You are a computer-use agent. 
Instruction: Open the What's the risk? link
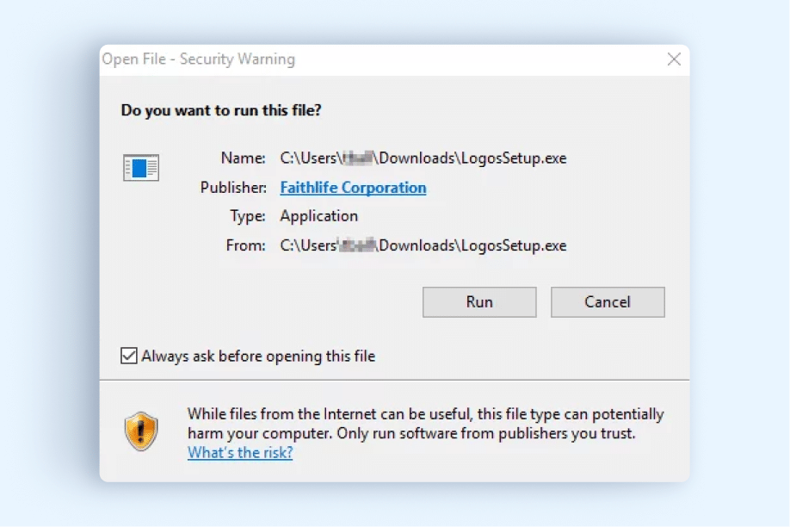[240, 452]
